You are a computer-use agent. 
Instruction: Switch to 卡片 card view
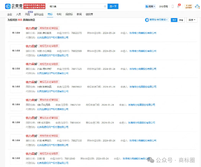tap(174, 20)
